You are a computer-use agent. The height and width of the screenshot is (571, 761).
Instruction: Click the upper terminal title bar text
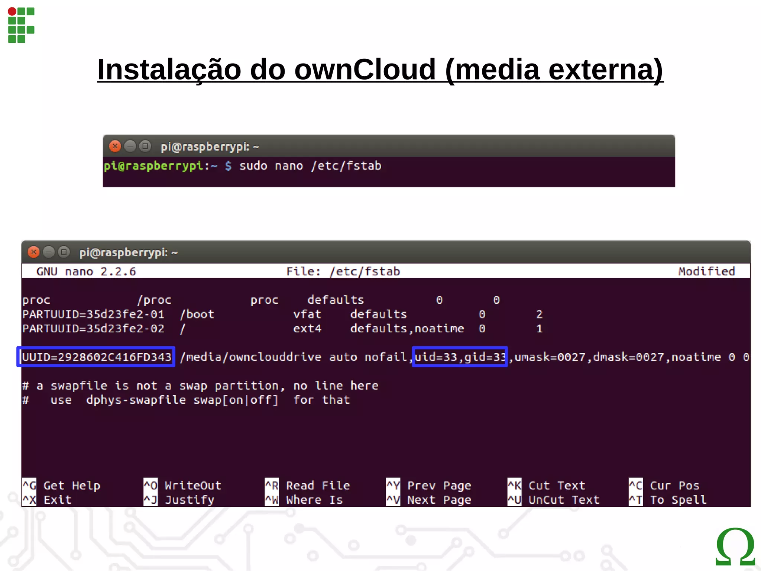210,146
